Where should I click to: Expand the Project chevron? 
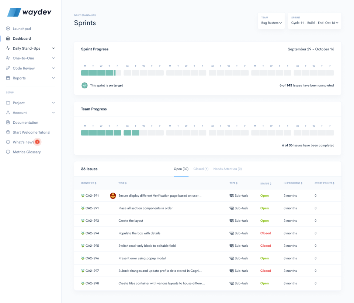(x=53, y=103)
